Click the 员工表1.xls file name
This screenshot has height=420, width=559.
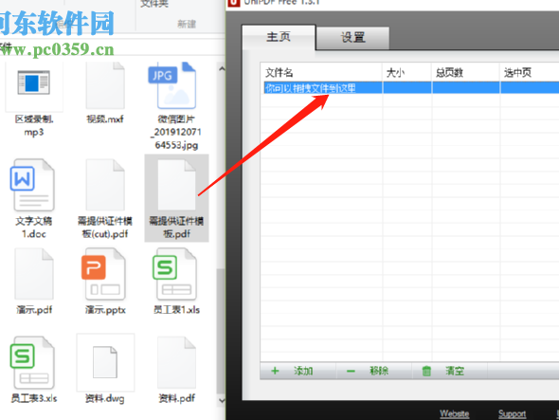tap(176, 310)
